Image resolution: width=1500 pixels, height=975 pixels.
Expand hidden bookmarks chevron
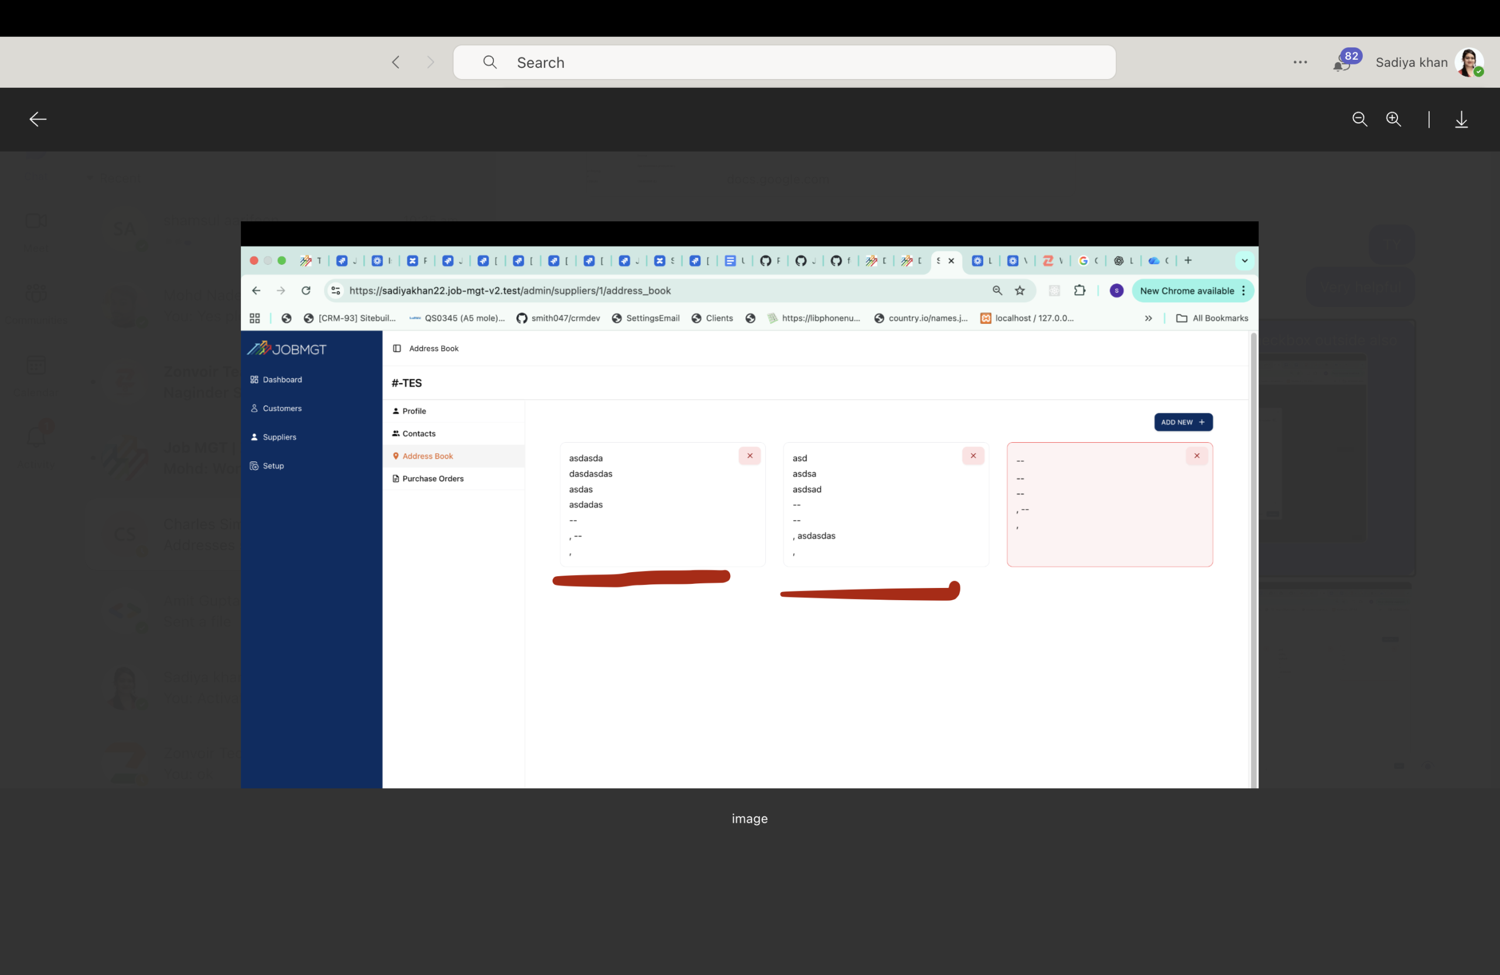click(x=1148, y=318)
